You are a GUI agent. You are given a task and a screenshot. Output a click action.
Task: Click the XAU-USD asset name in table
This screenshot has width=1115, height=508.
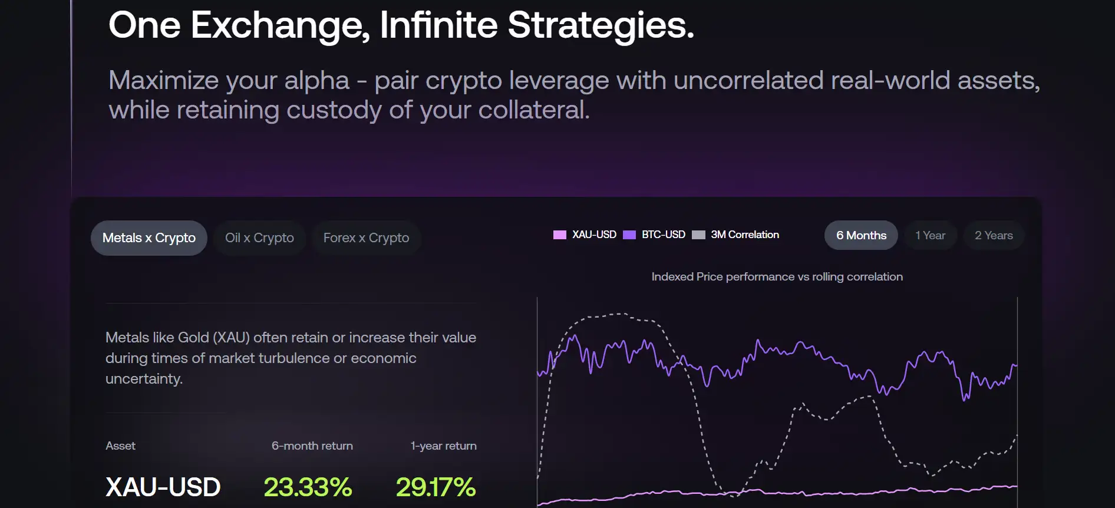[x=163, y=487]
